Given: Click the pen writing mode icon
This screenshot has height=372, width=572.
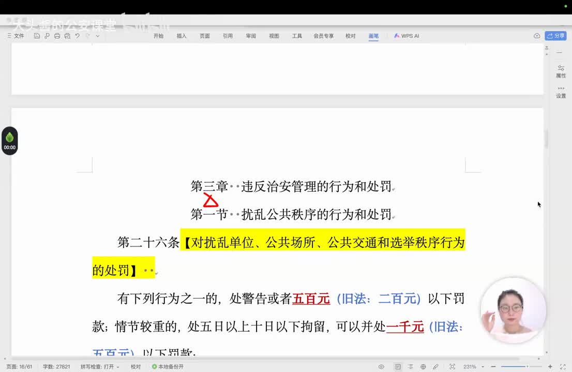Looking at the screenshot, I should click(435, 366).
